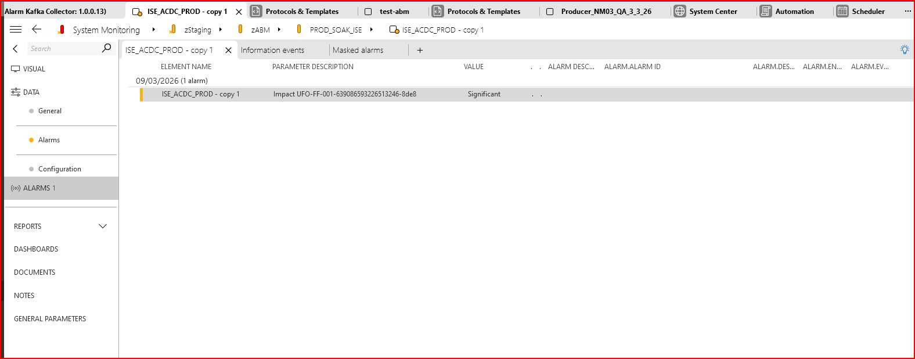Open the Scheduler tab icon

pyautogui.click(x=842, y=12)
